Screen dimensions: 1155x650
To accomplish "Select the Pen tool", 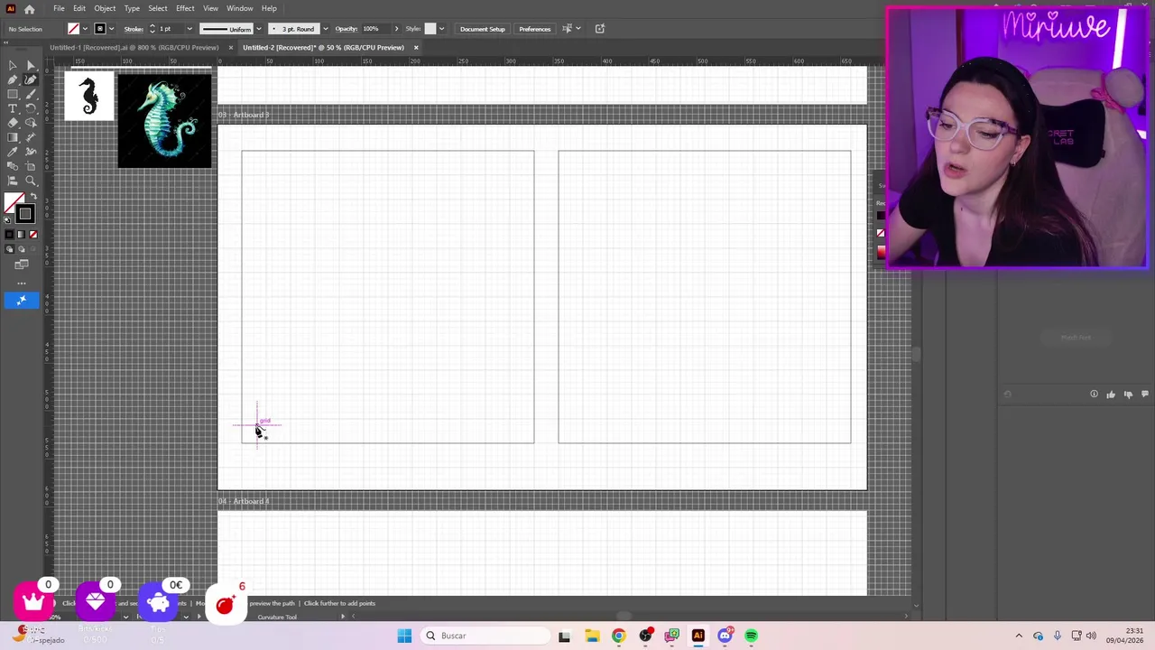I will click(x=13, y=79).
